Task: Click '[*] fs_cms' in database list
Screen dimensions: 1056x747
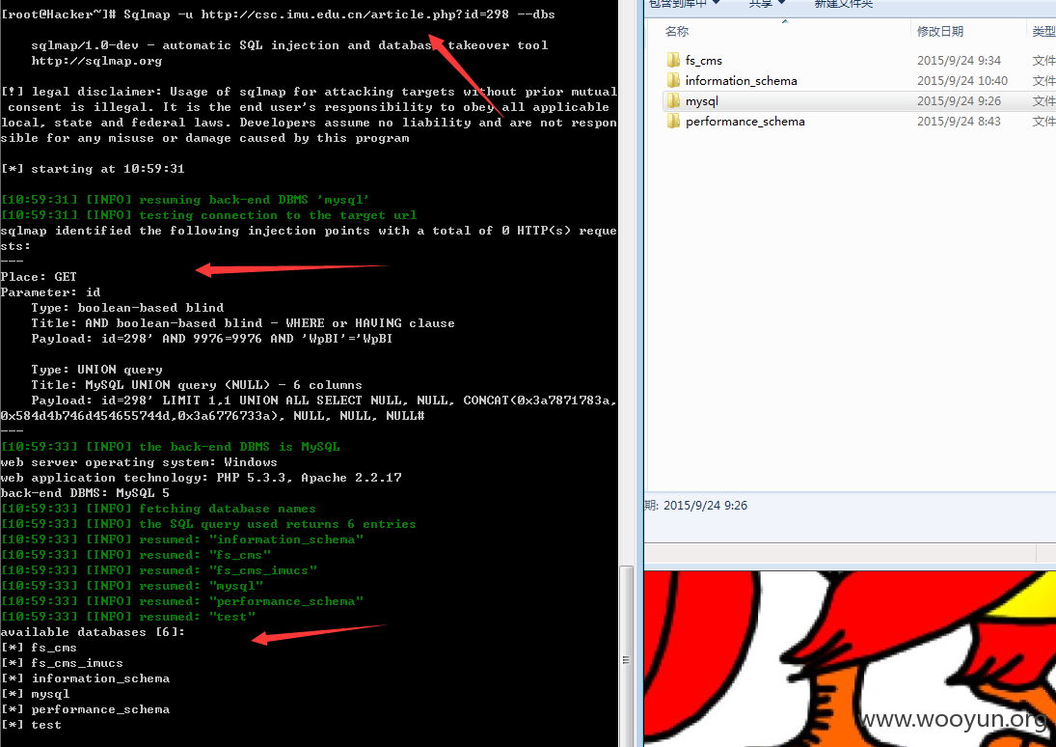Action: click(40, 648)
